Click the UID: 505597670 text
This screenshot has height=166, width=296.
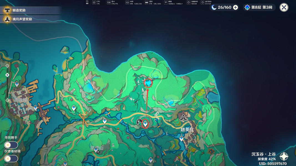[x=273, y=164]
